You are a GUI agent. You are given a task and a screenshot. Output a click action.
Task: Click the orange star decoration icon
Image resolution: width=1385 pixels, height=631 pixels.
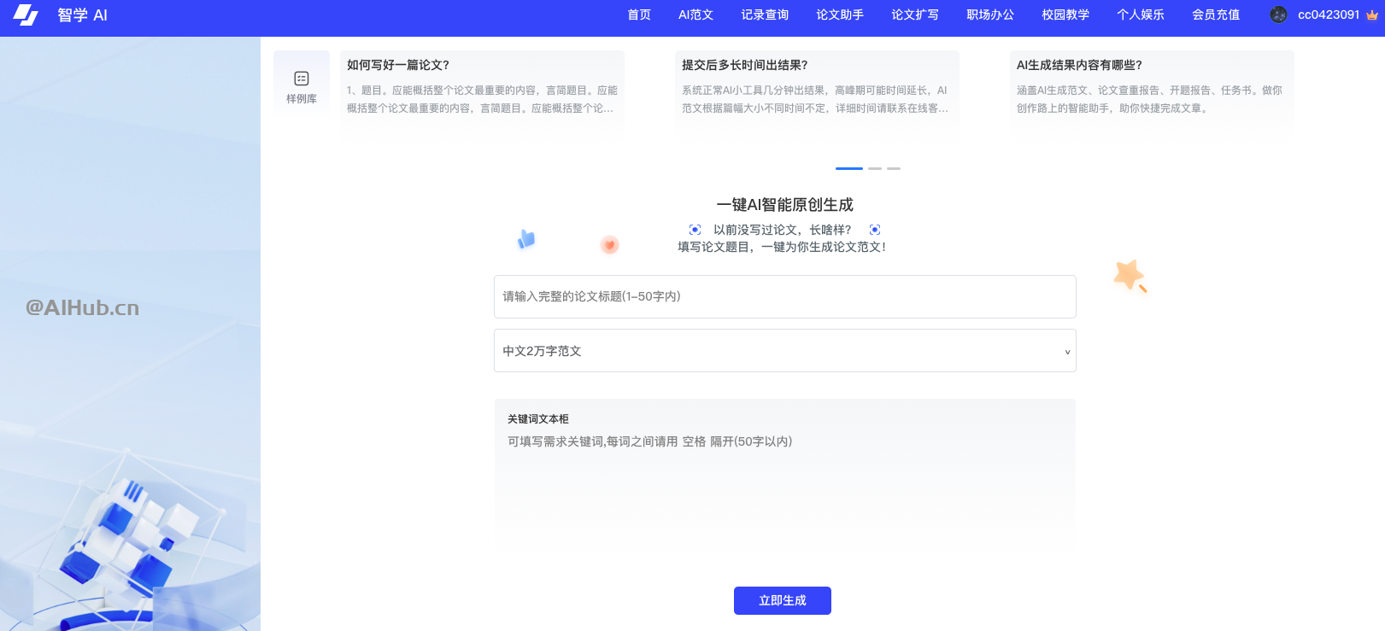point(1130,275)
